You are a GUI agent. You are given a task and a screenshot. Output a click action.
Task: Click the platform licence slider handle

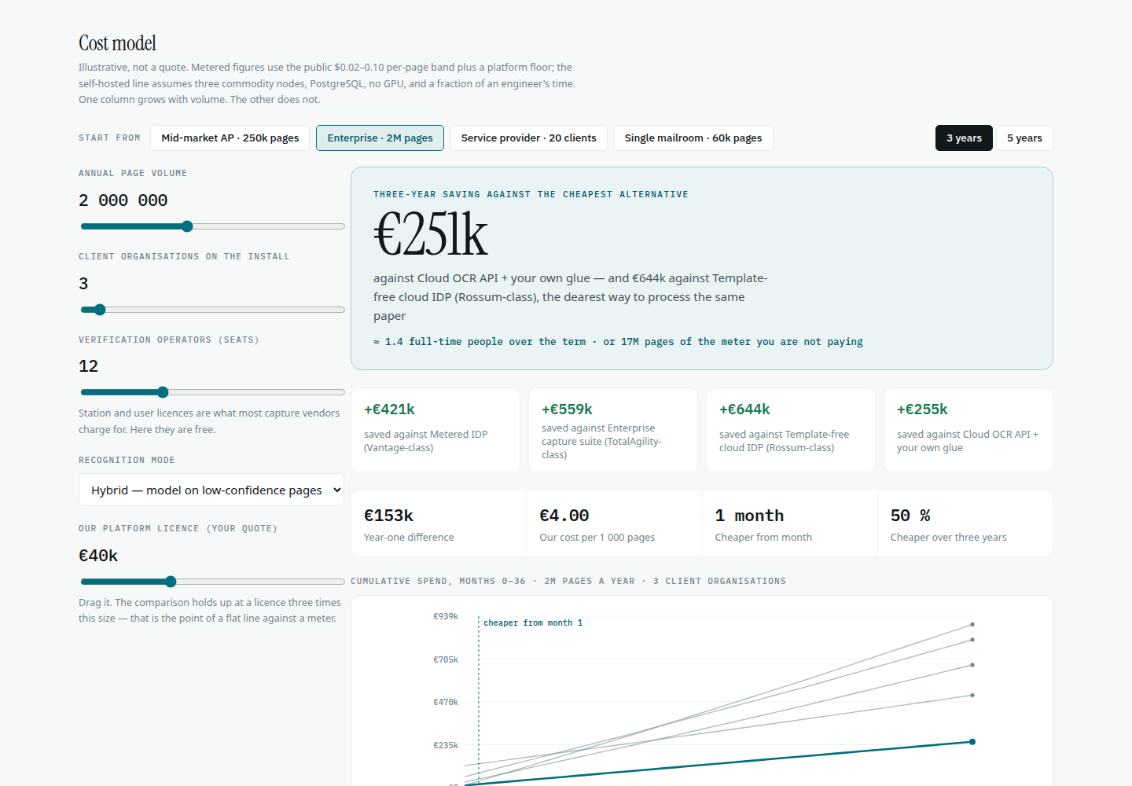coord(171,582)
